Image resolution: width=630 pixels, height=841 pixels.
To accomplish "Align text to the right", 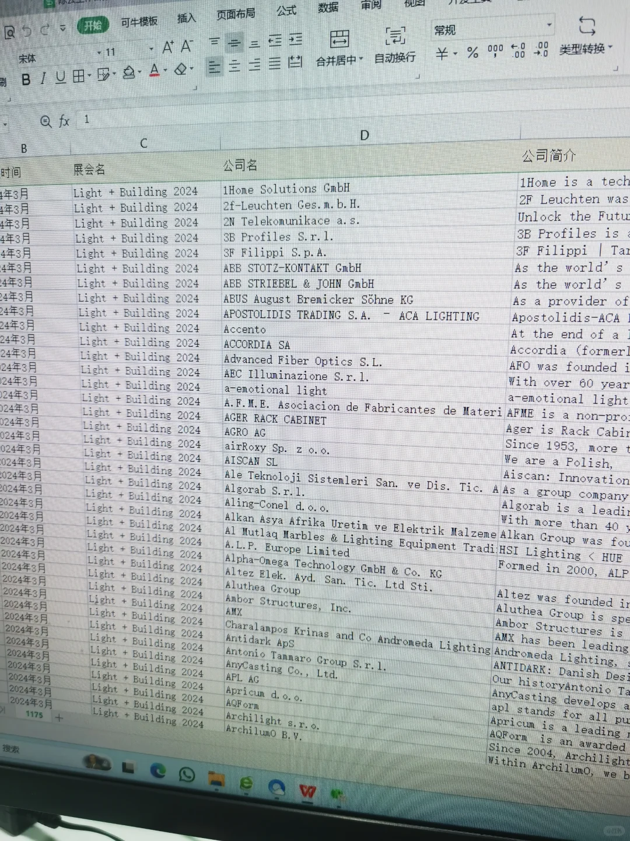I will [255, 65].
